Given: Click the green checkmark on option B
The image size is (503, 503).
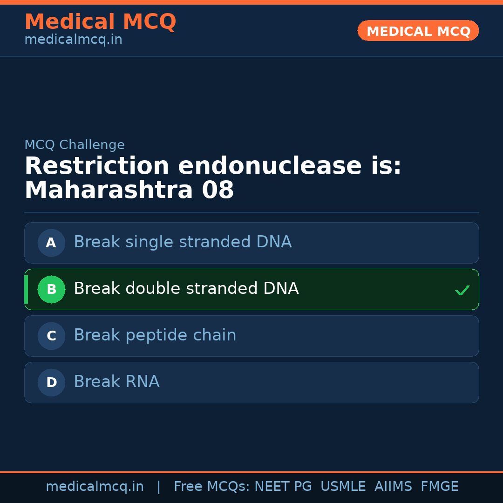Looking at the screenshot, I should 462,291.
